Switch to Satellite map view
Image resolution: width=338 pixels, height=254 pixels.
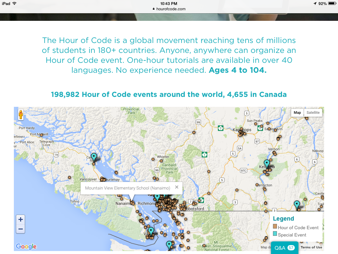pyautogui.click(x=313, y=112)
